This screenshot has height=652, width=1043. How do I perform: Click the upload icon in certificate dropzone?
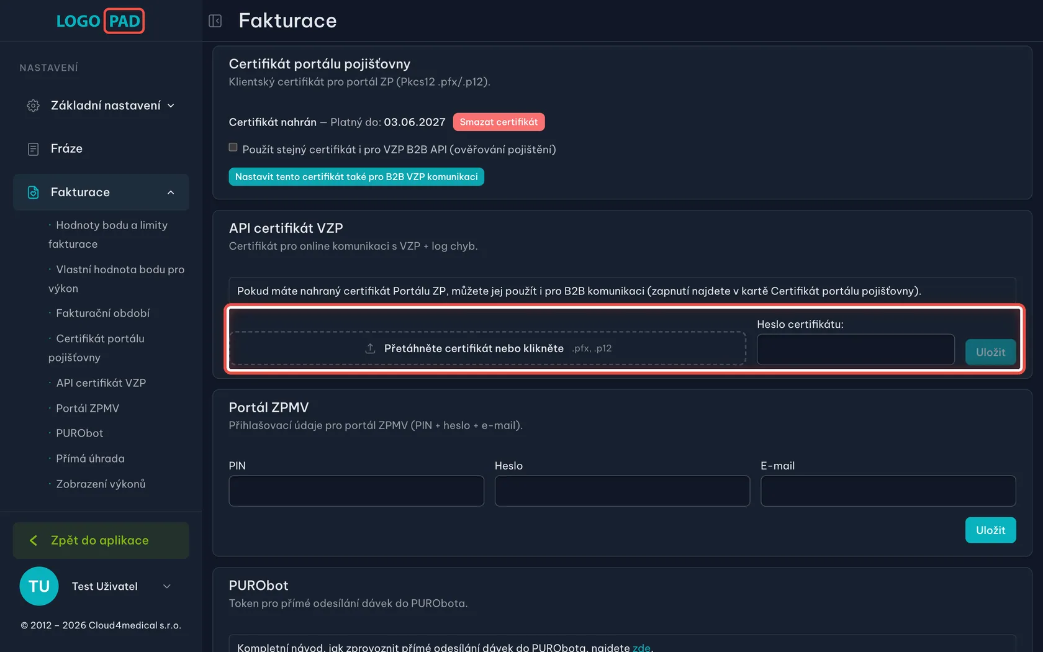pos(370,348)
